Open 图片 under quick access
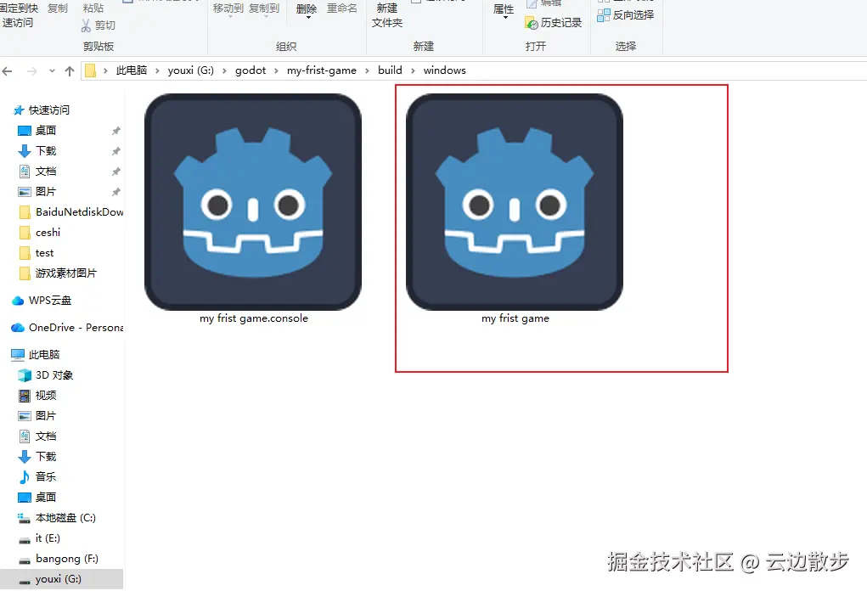 [46, 192]
